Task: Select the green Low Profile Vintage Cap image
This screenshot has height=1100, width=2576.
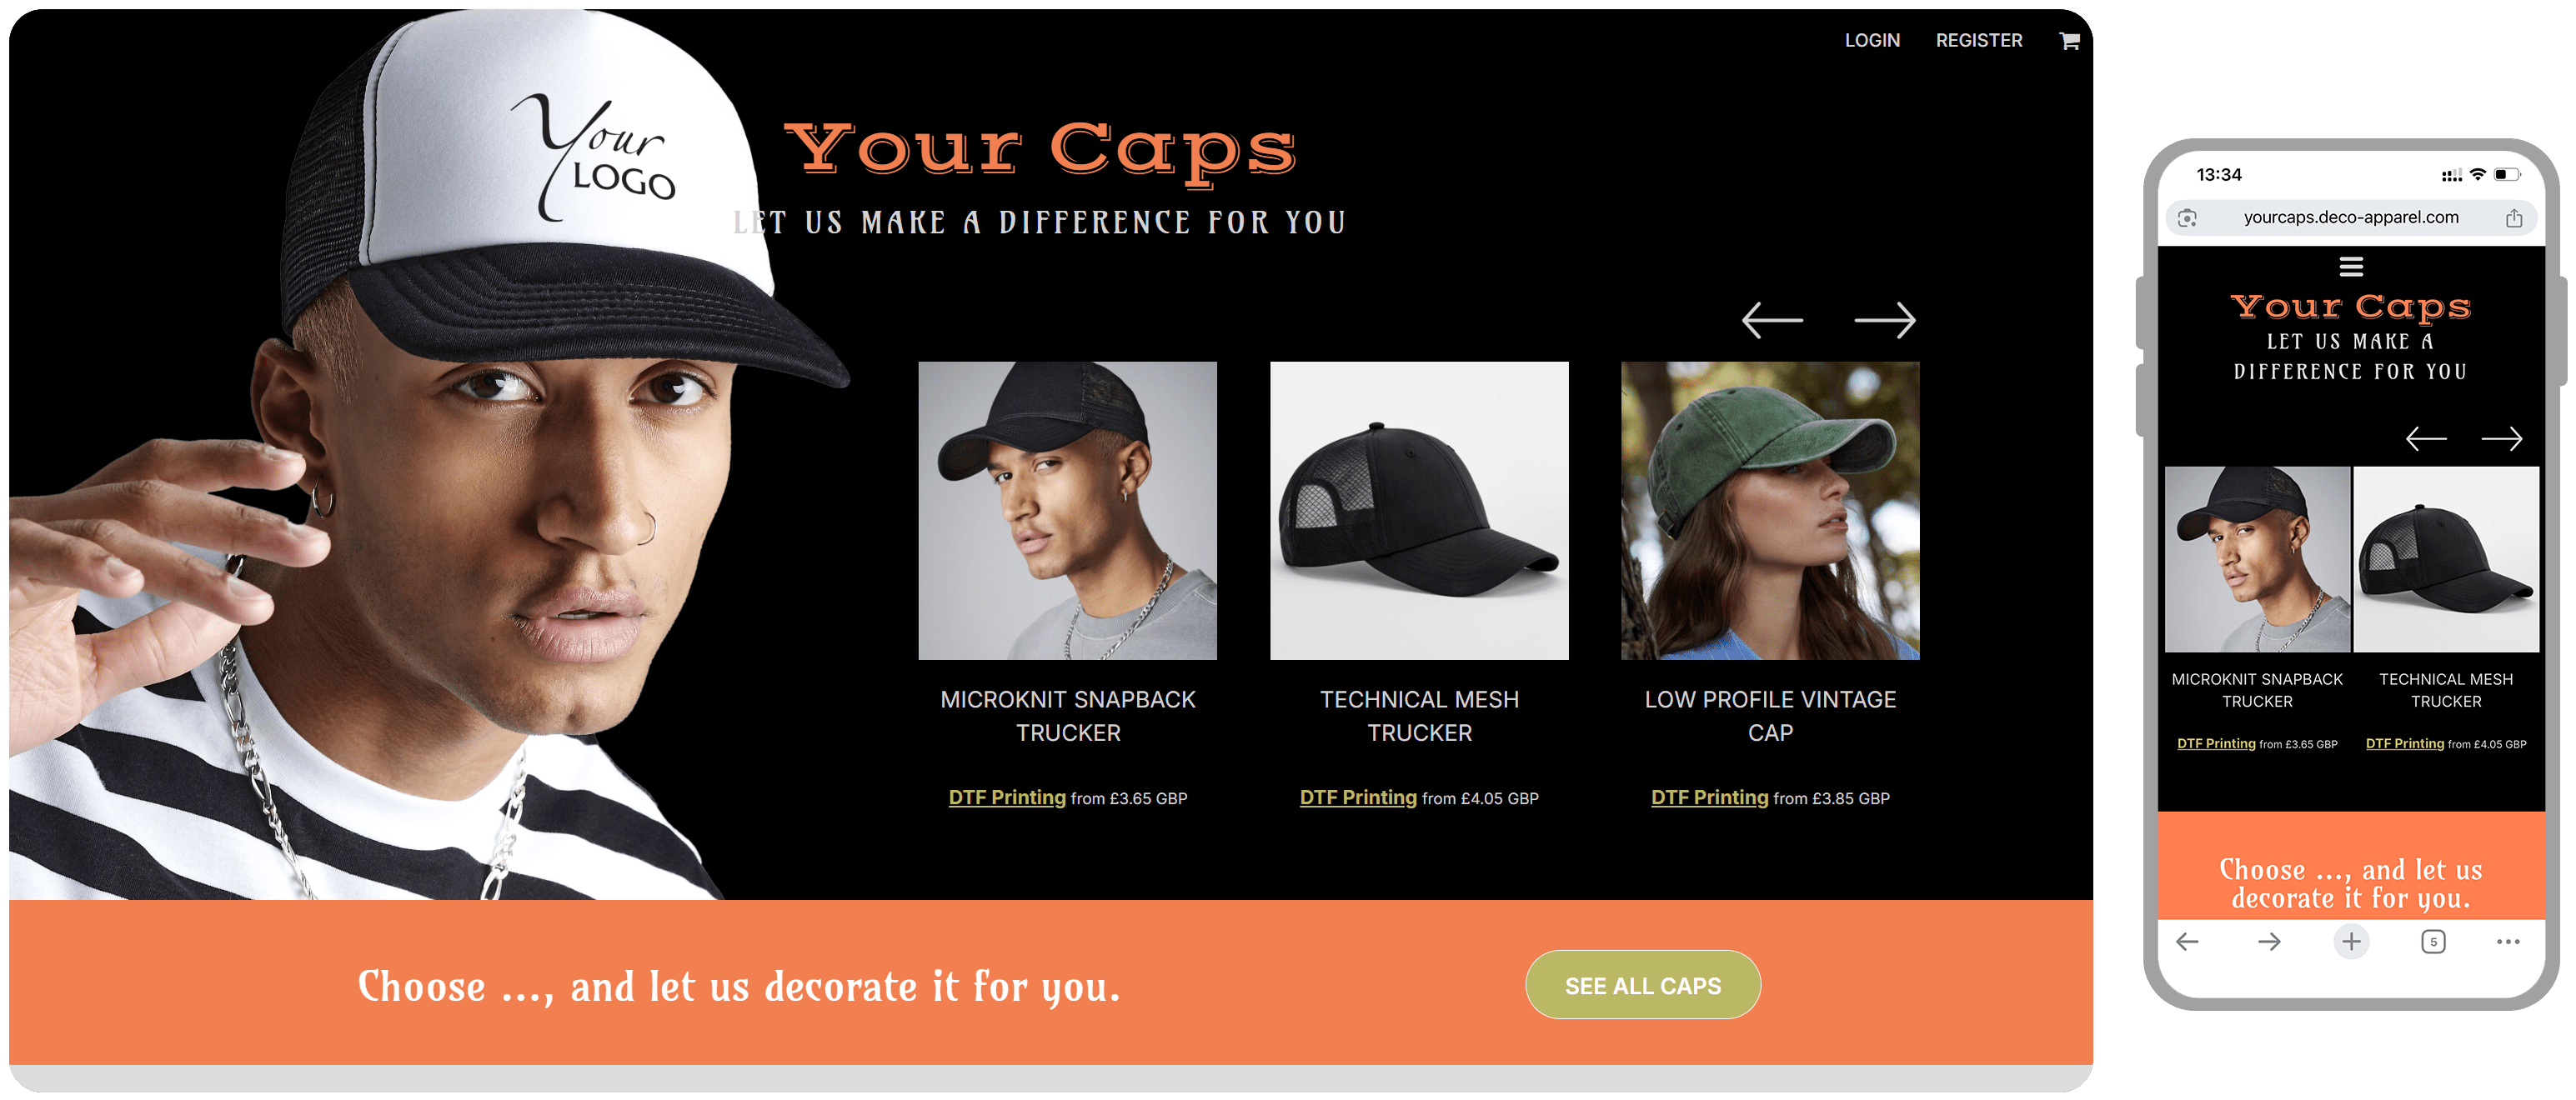Action: 1770,511
